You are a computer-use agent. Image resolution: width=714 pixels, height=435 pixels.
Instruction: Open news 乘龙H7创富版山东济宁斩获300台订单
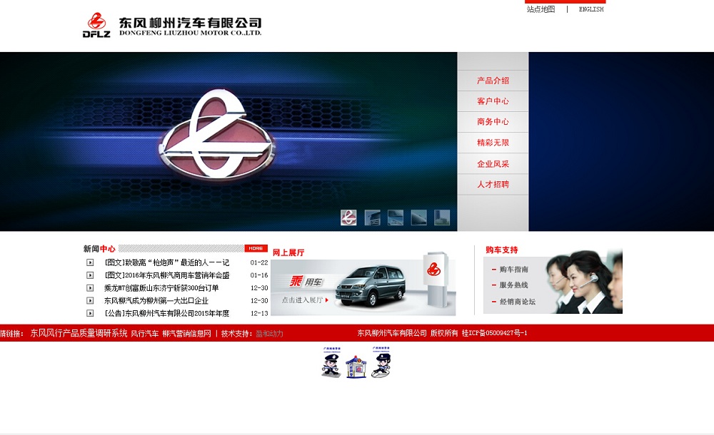161,288
